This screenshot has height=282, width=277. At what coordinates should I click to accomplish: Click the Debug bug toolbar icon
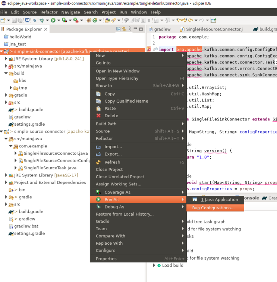42,20
